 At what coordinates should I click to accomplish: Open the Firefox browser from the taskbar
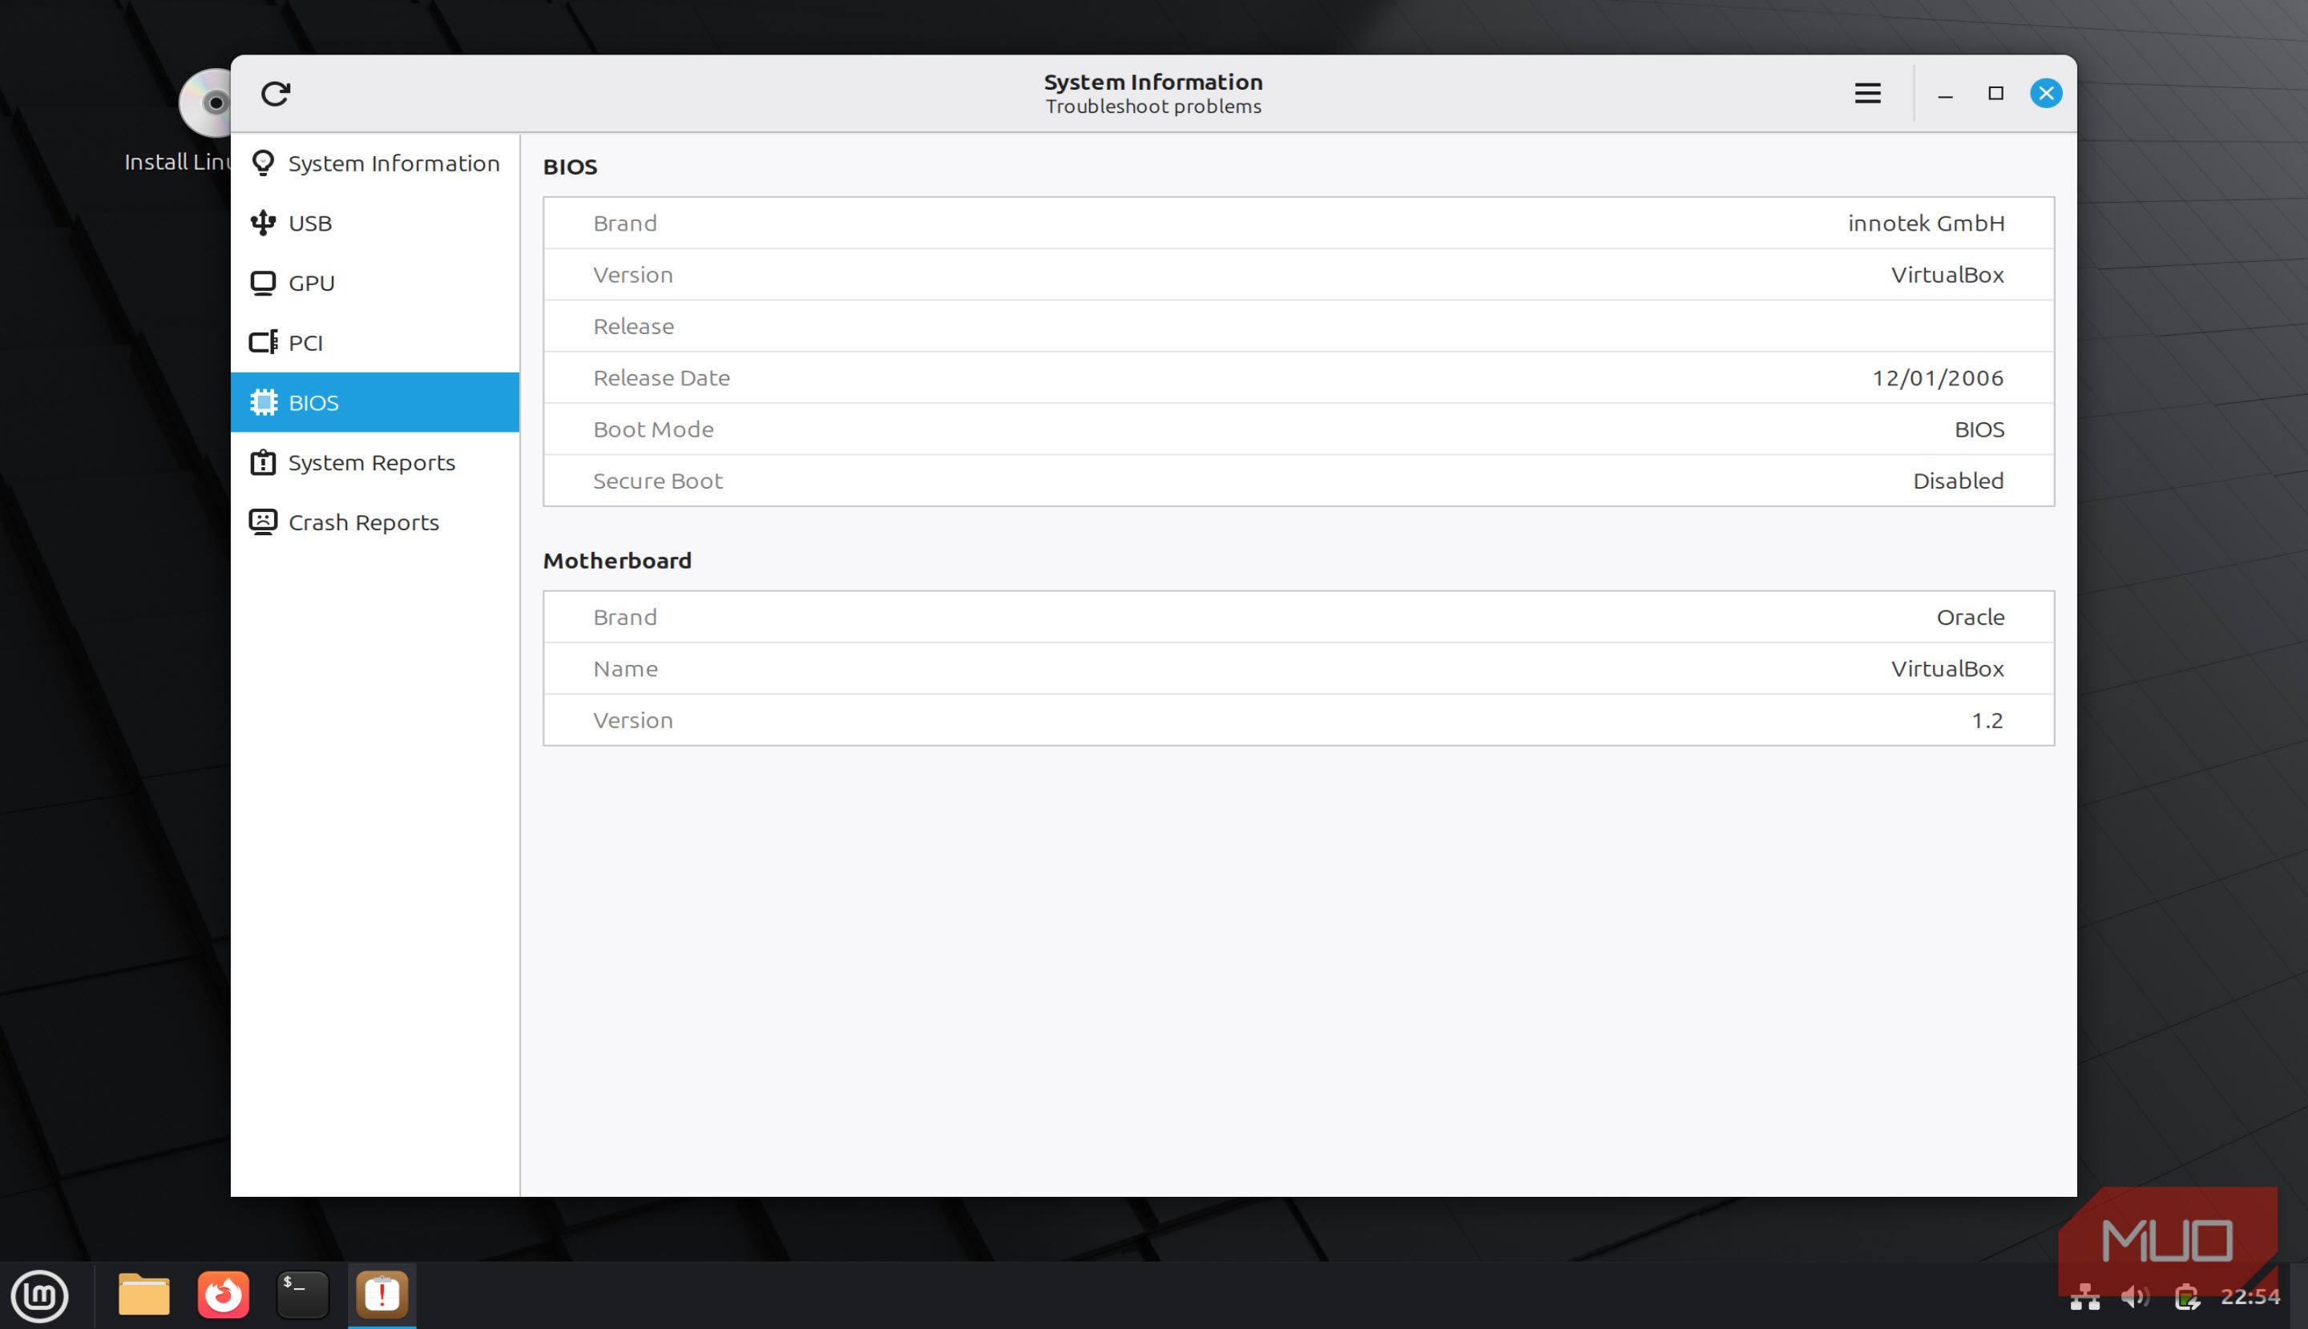(224, 1295)
